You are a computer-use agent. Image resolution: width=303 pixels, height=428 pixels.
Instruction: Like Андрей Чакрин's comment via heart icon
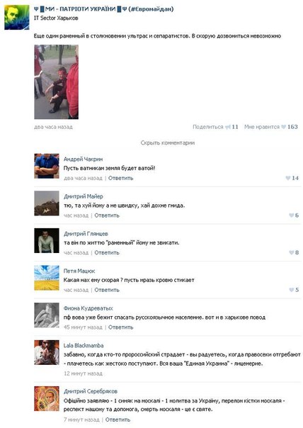pos(288,178)
